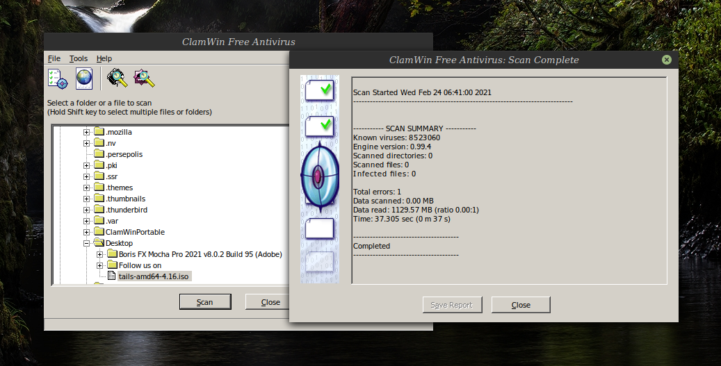Expand the Boris FX Mocha Pro folder
Screen dimensions: 721x366
[x=100, y=254]
